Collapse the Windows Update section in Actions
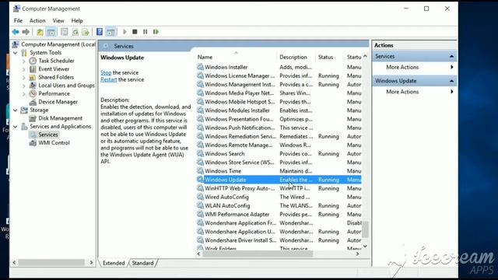The image size is (498, 280). [x=451, y=81]
